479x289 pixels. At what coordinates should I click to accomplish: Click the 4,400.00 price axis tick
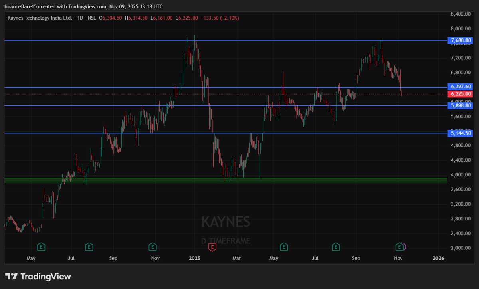(x=461, y=160)
